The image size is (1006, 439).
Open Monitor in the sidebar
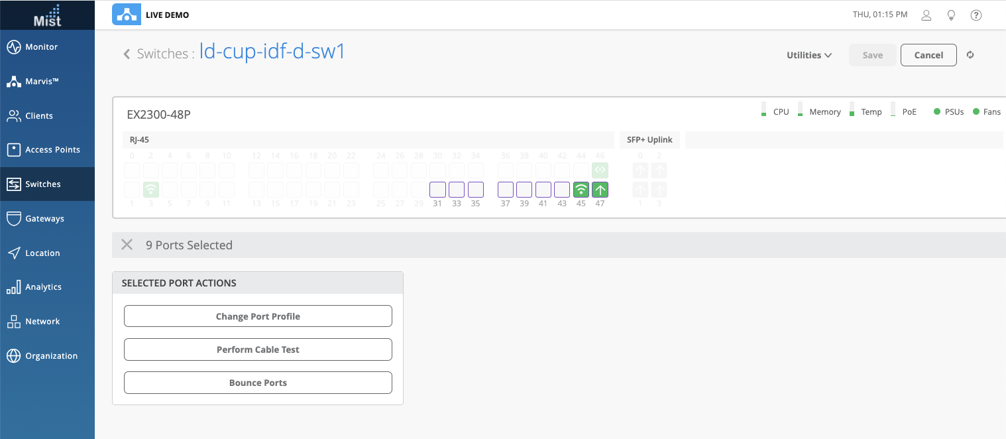pos(41,47)
